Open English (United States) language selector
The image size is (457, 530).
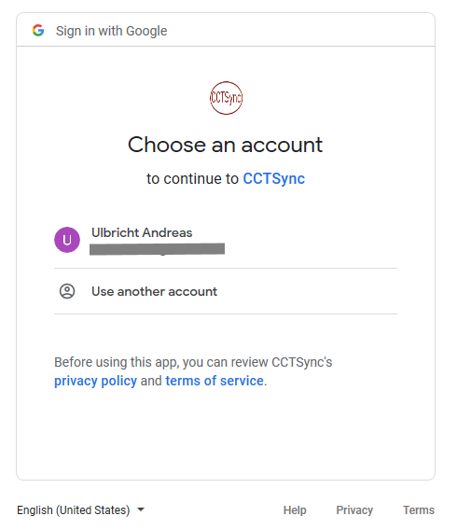pyautogui.click(x=81, y=509)
